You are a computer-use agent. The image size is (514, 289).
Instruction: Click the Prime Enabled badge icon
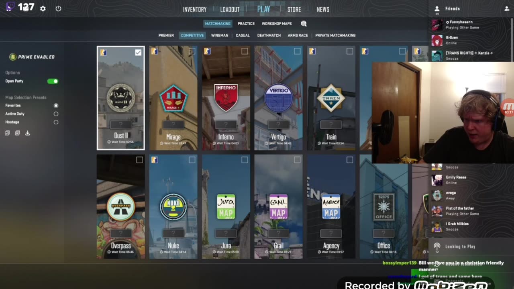(x=13, y=57)
